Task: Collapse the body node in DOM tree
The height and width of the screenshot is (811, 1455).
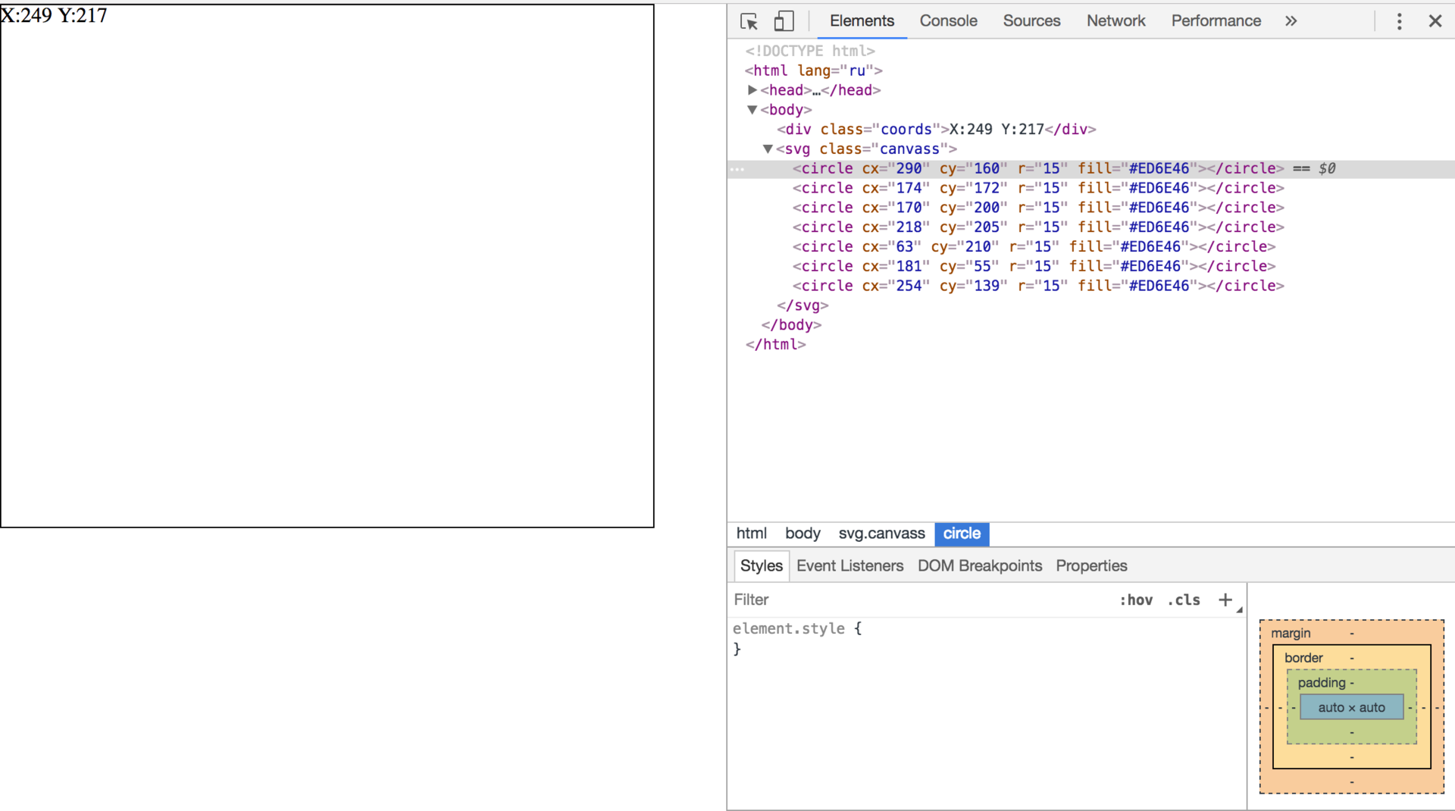Action: (x=752, y=110)
